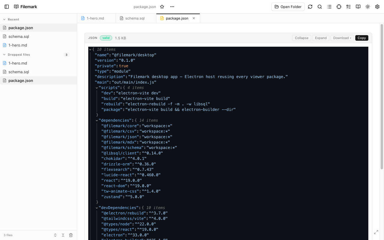Click the "electron-vite dev" script value
The height and width of the screenshot is (240, 384).
(138, 93)
